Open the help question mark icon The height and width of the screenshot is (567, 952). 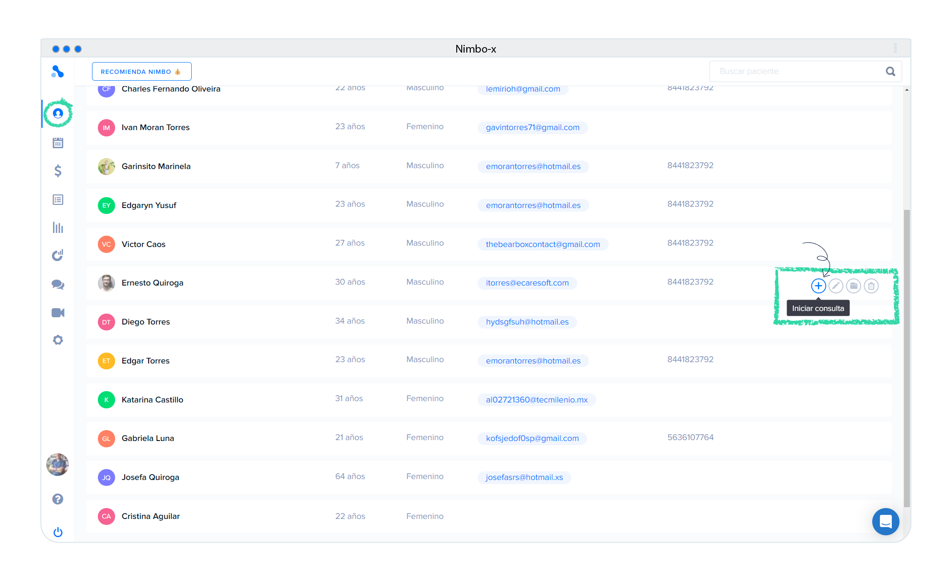point(58,499)
